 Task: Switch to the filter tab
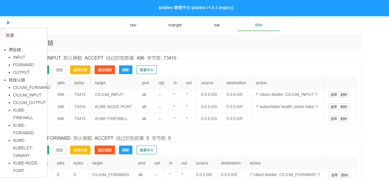click(259, 25)
